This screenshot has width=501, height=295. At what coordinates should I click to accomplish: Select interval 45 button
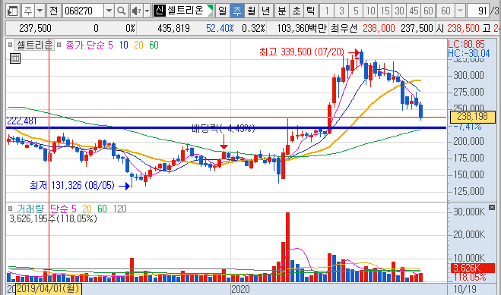pyautogui.click(x=414, y=11)
